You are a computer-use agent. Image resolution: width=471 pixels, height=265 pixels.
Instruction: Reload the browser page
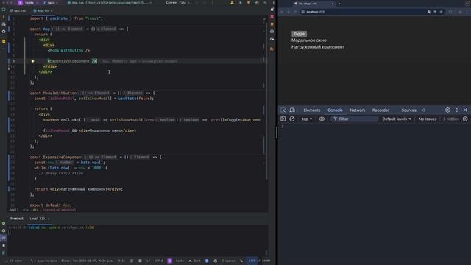coord(295,12)
